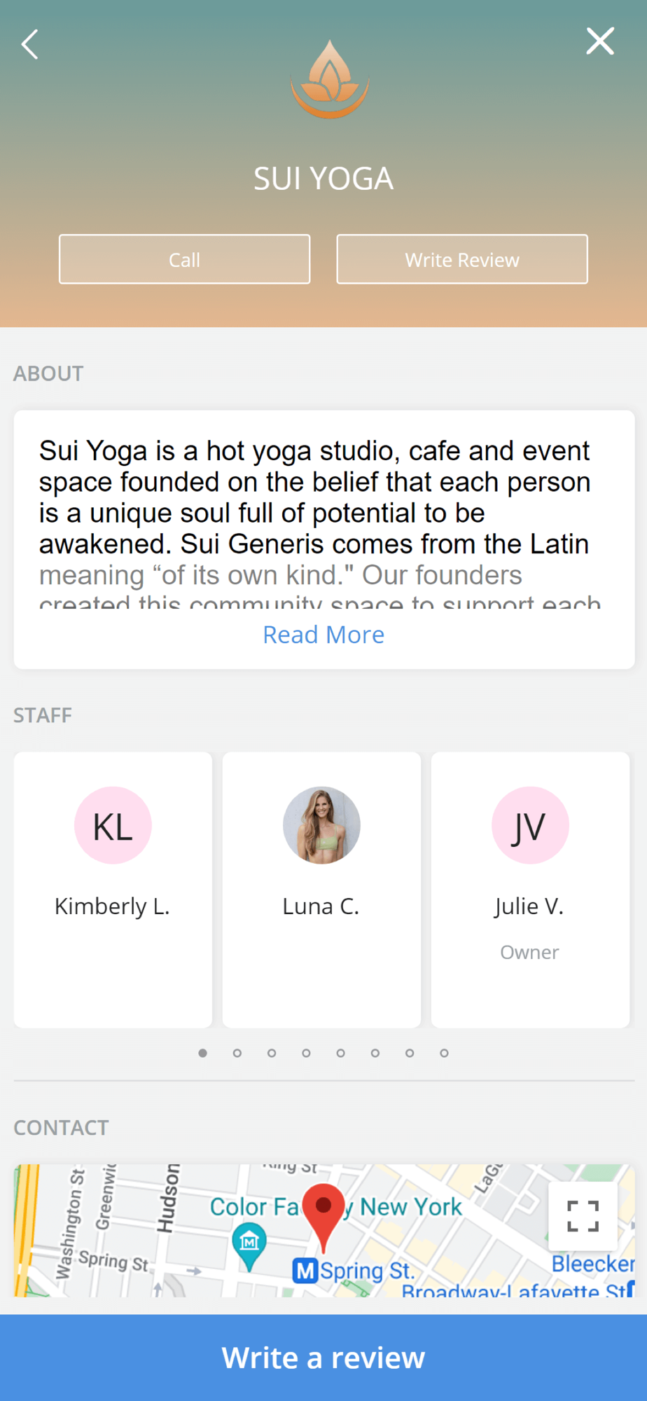Image resolution: width=647 pixels, height=1401 pixels.
Task: Jump to the last staff carousel dot
Action: pos(444,1053)
